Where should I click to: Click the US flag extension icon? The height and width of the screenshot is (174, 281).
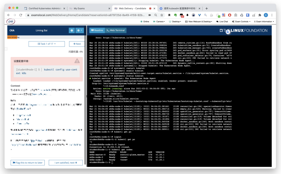tap(224, 15)
